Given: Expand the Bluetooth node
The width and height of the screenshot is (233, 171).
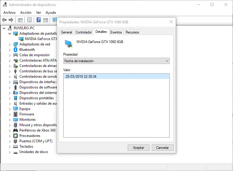Looking at the screenshot, I should point(10,50).
